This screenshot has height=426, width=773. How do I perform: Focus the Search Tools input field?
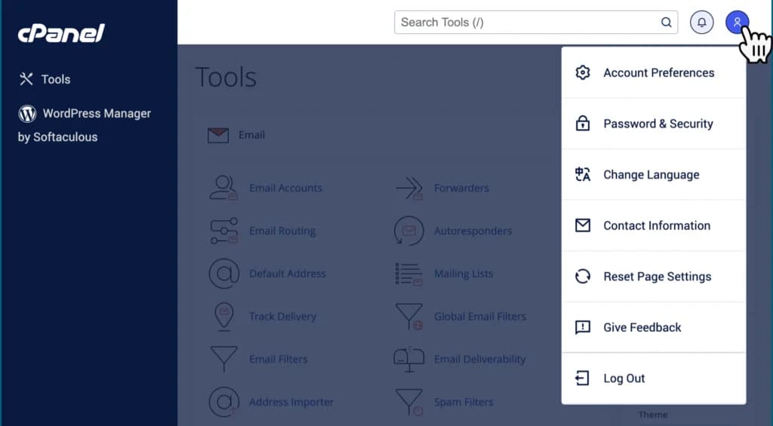click(536, 22)
